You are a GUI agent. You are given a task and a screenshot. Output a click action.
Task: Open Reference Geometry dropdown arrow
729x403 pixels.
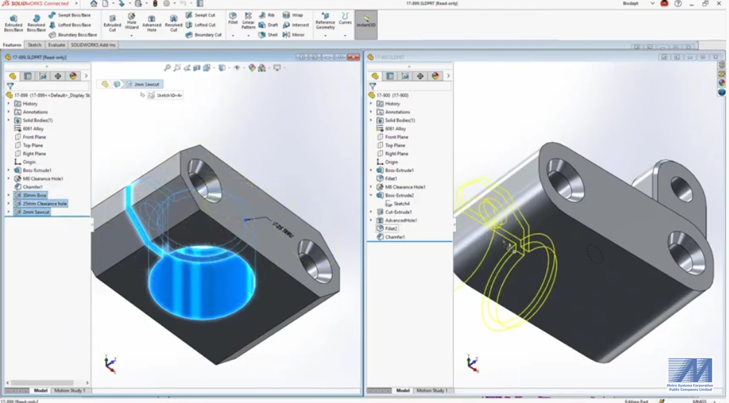(x=325, y=36)
